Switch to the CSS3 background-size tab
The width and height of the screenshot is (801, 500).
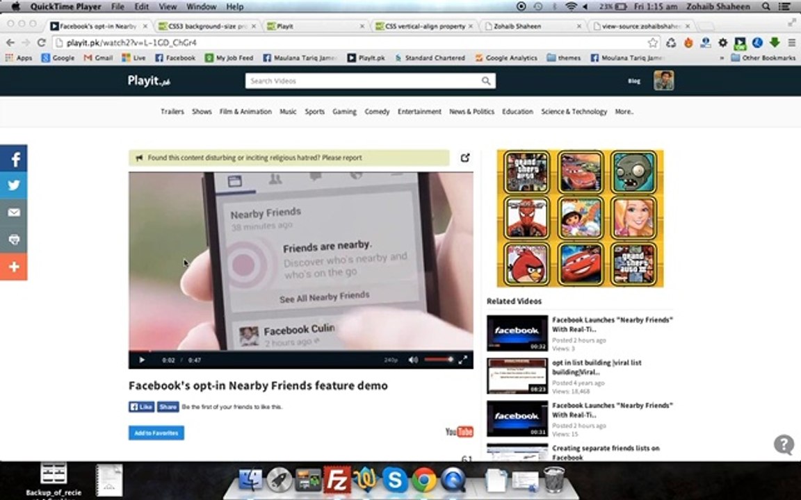(207, 26)
